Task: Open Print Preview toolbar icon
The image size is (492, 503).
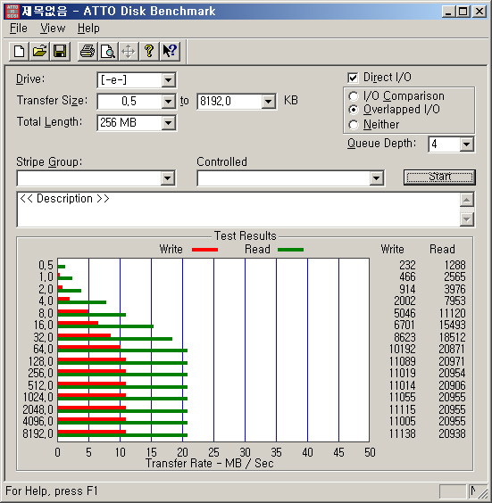Action: [x=108, y=51]
